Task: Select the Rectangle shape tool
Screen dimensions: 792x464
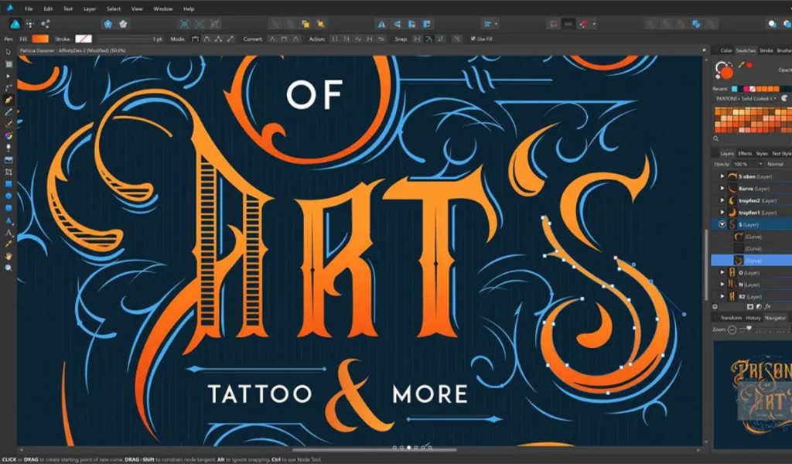Action: point(9,184)
